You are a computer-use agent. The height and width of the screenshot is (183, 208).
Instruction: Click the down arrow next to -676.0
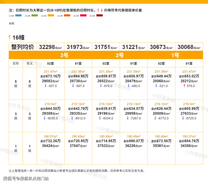[101, 86]
